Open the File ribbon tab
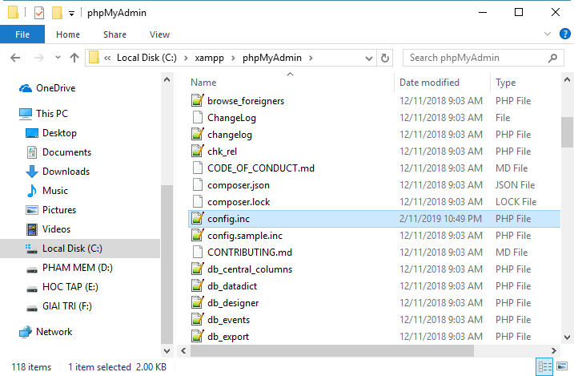574x376 pixels. point(22,34)
